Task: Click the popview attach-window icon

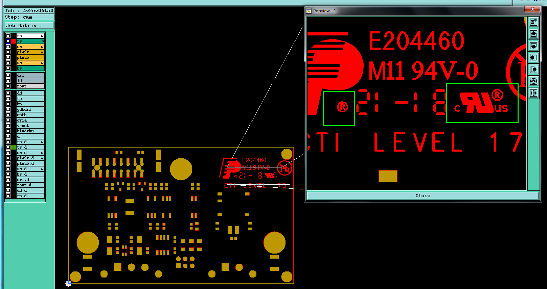Action: 533,22
